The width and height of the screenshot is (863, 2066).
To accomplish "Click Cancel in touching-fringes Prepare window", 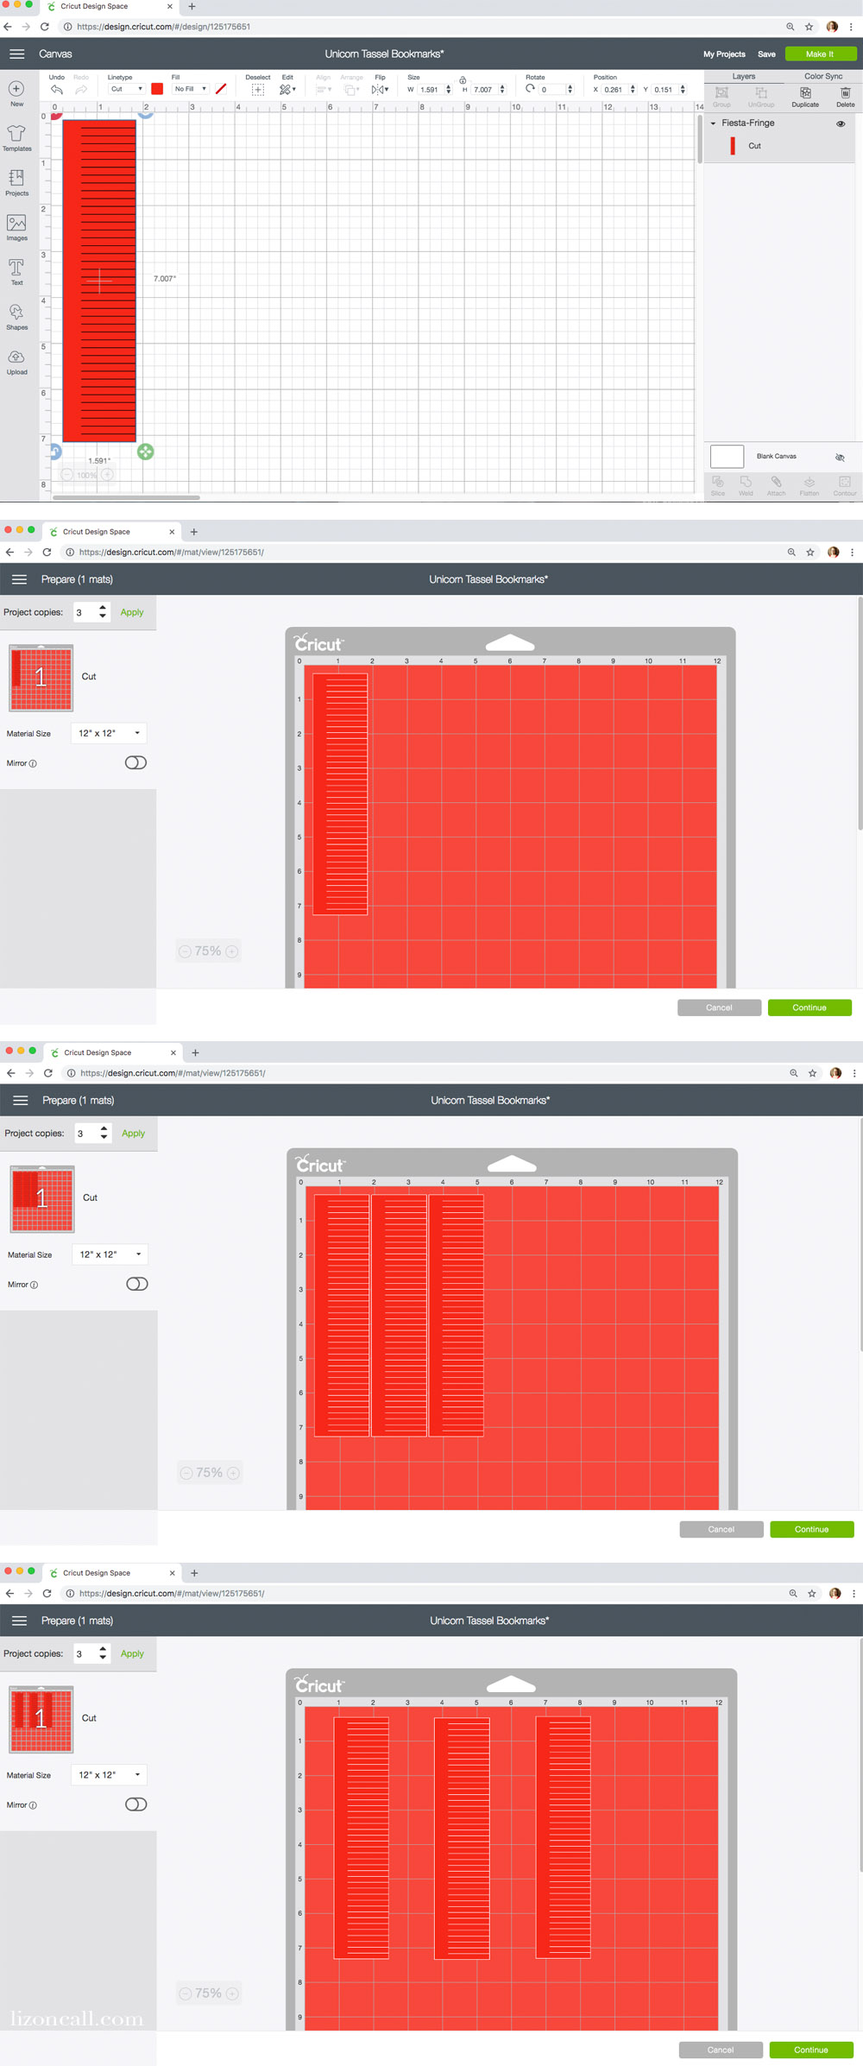I will pos(721,1529).
